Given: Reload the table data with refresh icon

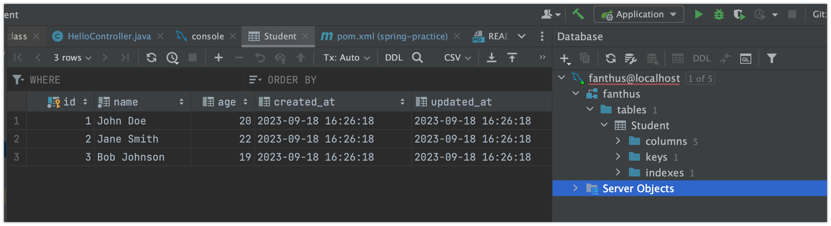Looking at the screenshot, I should [152, 58].
